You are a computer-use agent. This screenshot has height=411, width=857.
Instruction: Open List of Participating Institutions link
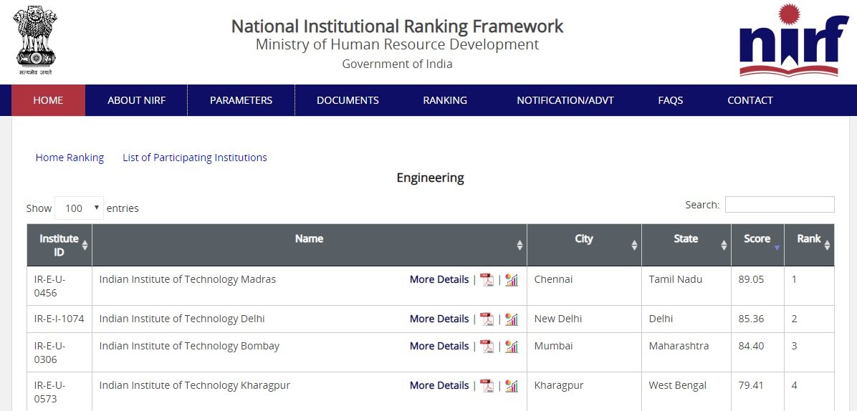coord(195,158)
